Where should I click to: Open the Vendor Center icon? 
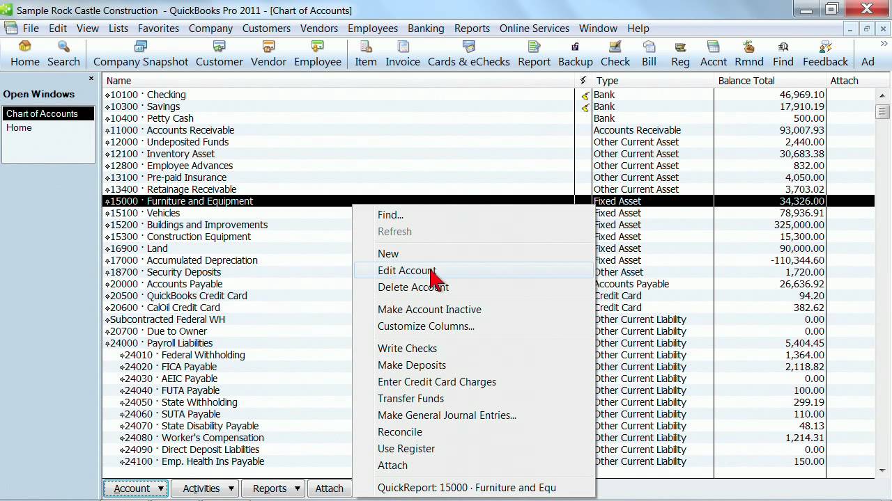(268, 54)
